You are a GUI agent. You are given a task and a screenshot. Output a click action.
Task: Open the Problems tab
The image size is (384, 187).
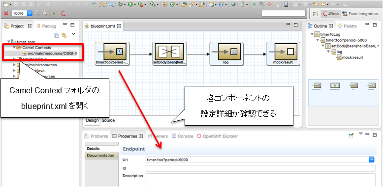[96, 136]
